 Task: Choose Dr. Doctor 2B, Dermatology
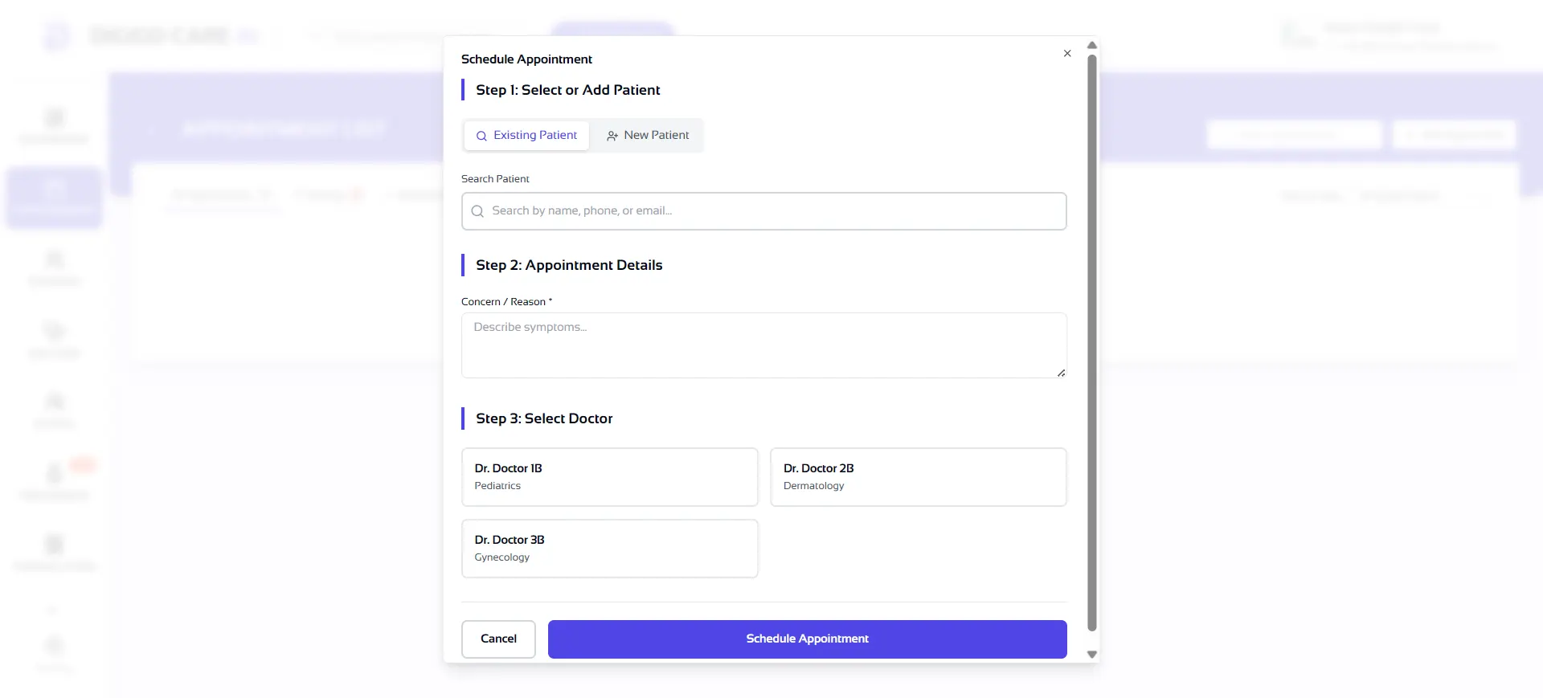pyautogui.click(x=918, y=477)
